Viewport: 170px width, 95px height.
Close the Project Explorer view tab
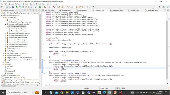[x=15, y=11]
